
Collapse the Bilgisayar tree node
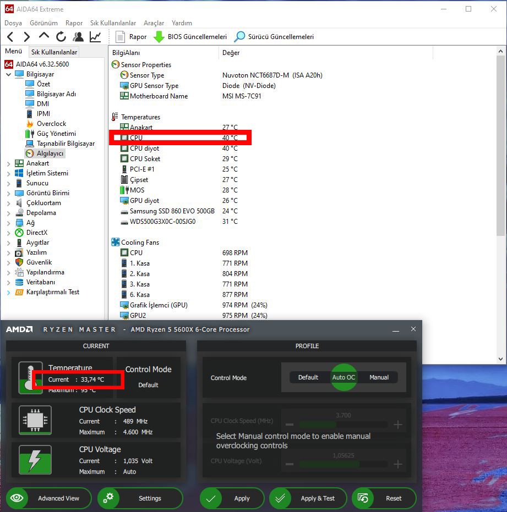(x=8, y=74)
